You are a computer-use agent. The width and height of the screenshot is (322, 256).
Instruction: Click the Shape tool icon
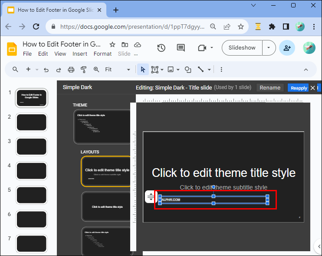pyautogui.click(x=188, y=70)
